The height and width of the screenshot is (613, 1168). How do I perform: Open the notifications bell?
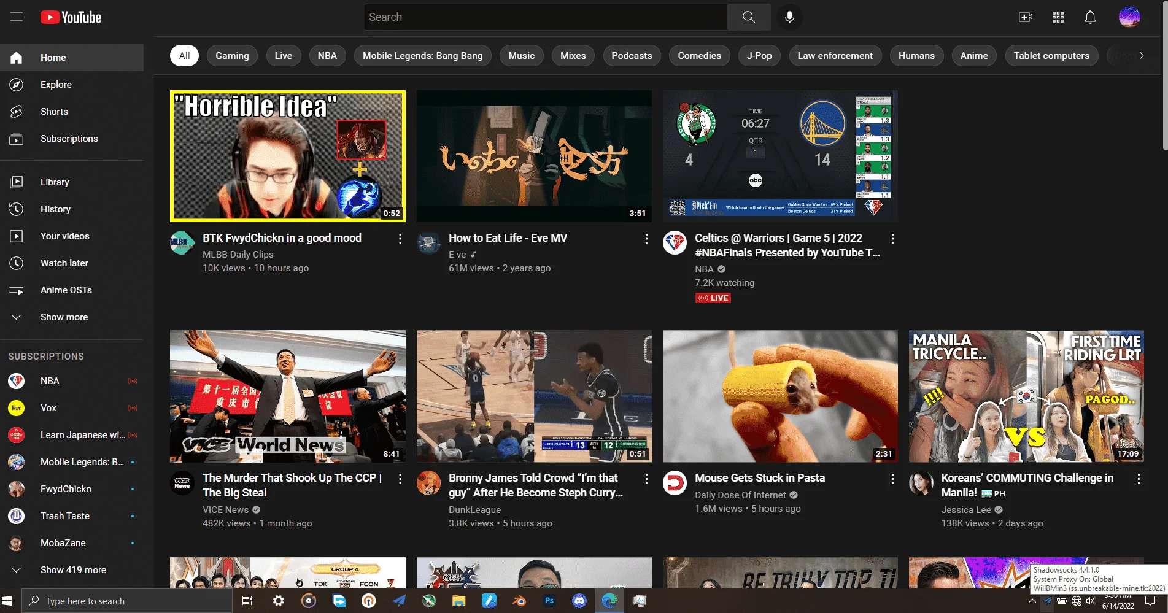[1090, 17]
